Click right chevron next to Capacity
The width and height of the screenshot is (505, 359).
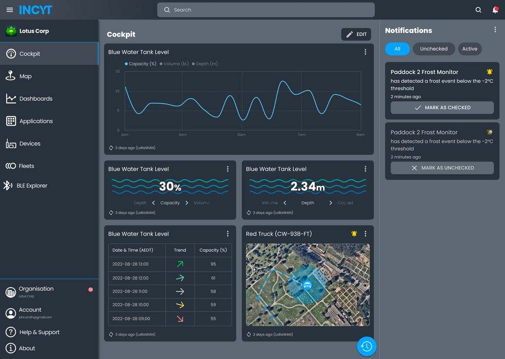[x=187, y=203]
